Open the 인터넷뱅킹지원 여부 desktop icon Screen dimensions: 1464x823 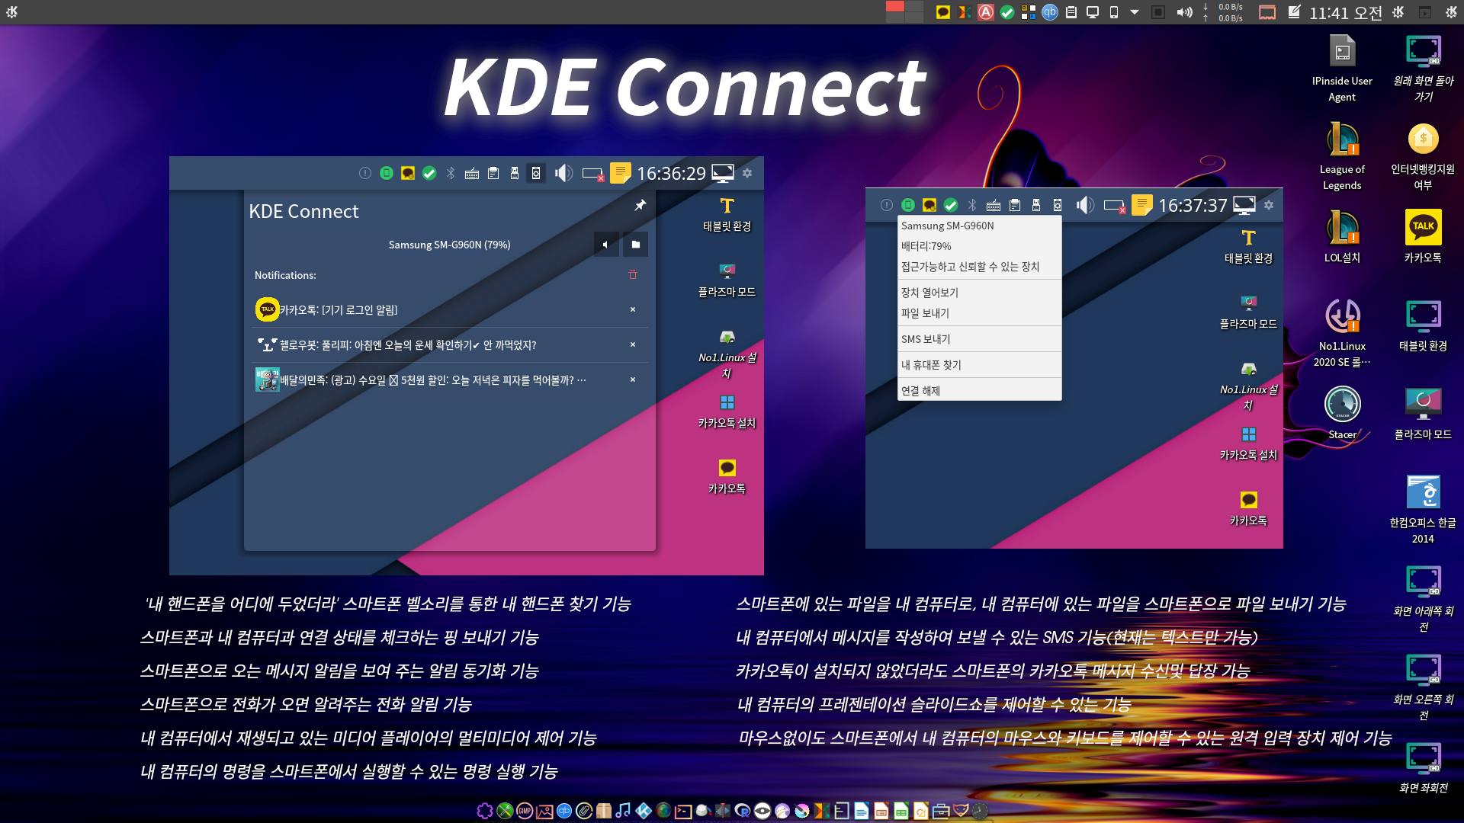pos(1424,157)
